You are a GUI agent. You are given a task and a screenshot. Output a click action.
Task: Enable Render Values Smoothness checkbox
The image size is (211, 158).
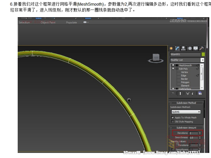(x=173, y=150)
